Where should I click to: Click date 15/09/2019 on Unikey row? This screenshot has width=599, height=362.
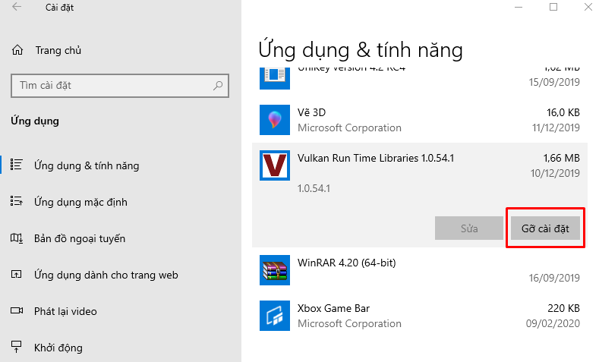(x=554, y=82)
